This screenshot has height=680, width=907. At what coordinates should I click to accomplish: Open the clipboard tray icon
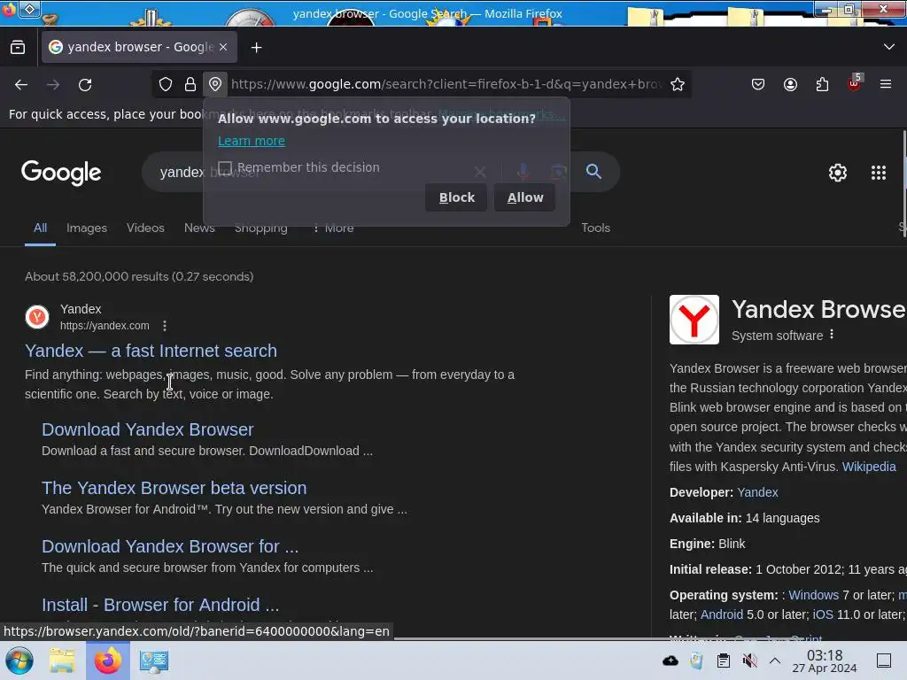723,661
